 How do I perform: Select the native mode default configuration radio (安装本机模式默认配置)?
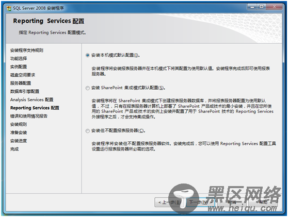click(x=88, y=55)
